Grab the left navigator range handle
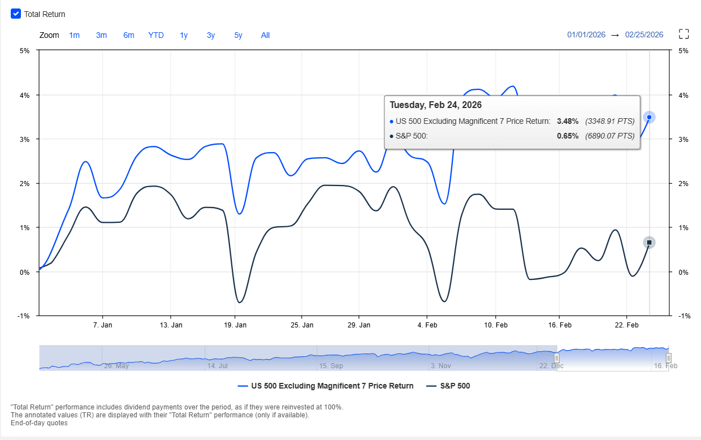Image resolution: width=701 pixels, height=440 pixels. pos(557,358)
